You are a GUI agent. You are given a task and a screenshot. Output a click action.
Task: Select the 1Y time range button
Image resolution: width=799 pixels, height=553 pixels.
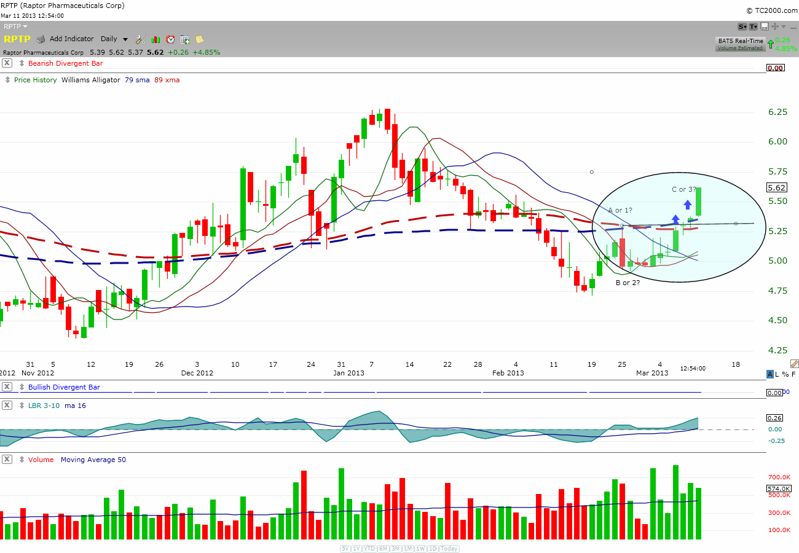point(356,549)
